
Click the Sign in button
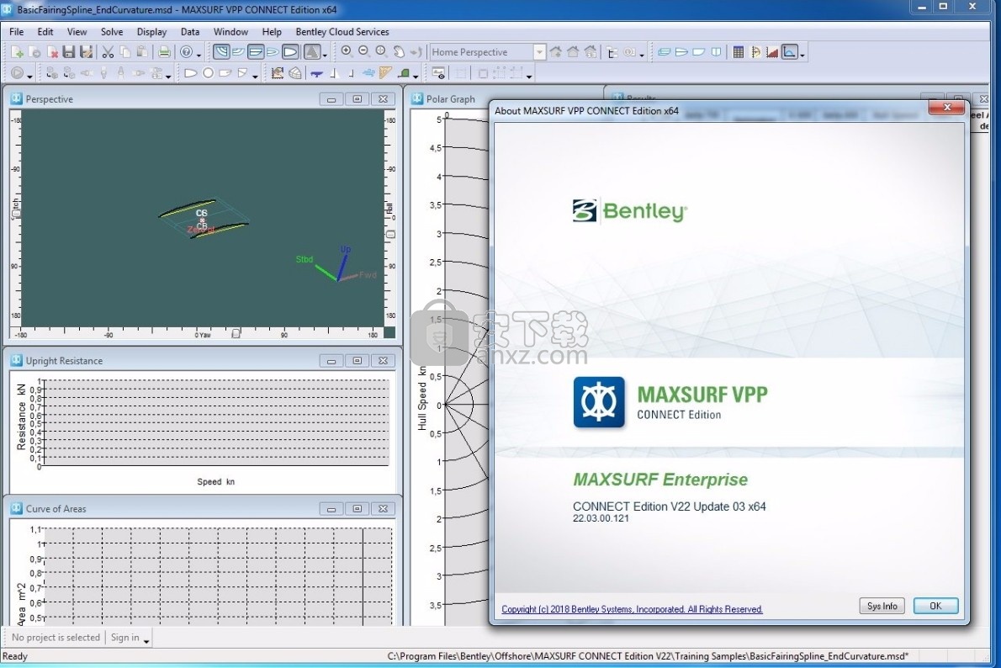tap(125, 638)
